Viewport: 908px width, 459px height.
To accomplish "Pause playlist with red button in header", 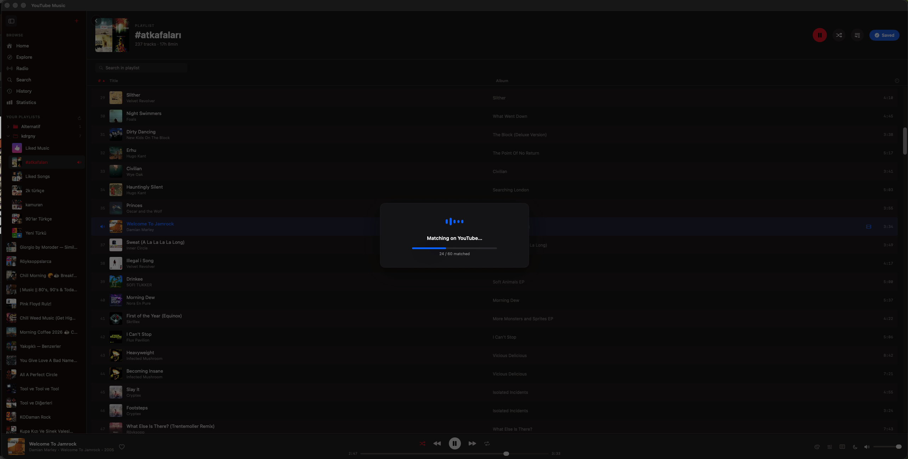I will (819, 35).
